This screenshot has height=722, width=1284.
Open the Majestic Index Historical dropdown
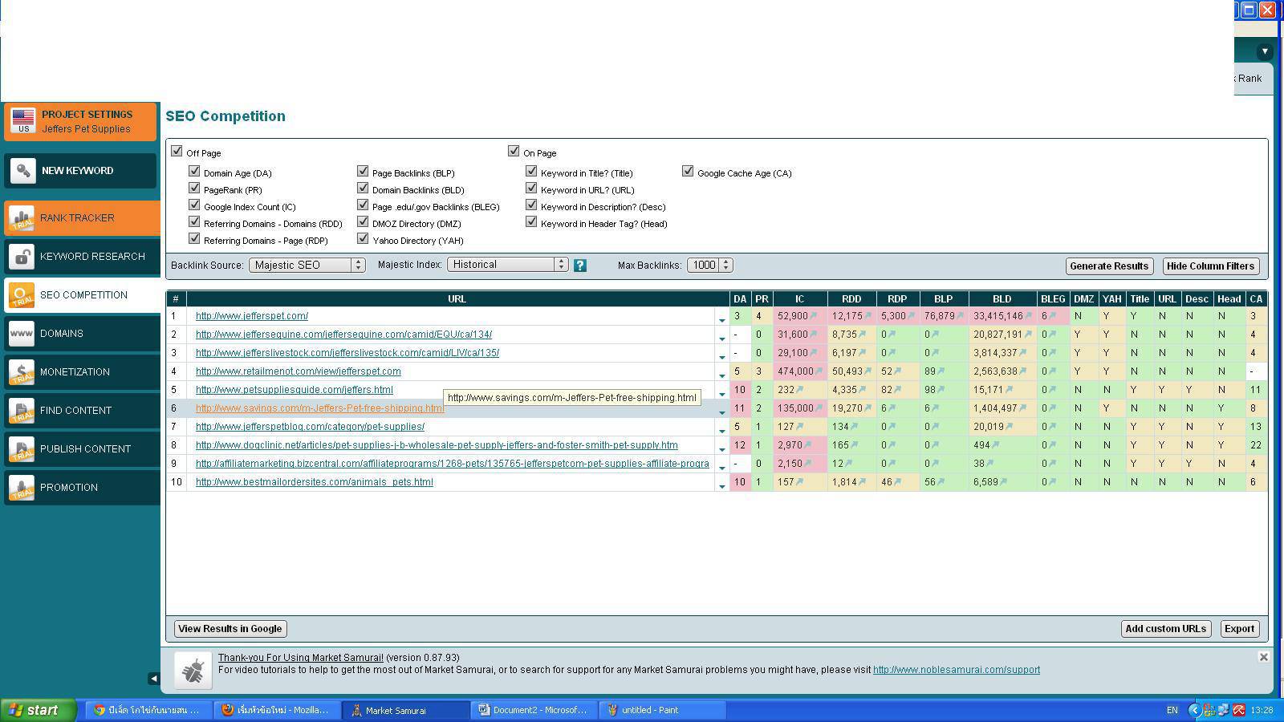tap(509, 265)
